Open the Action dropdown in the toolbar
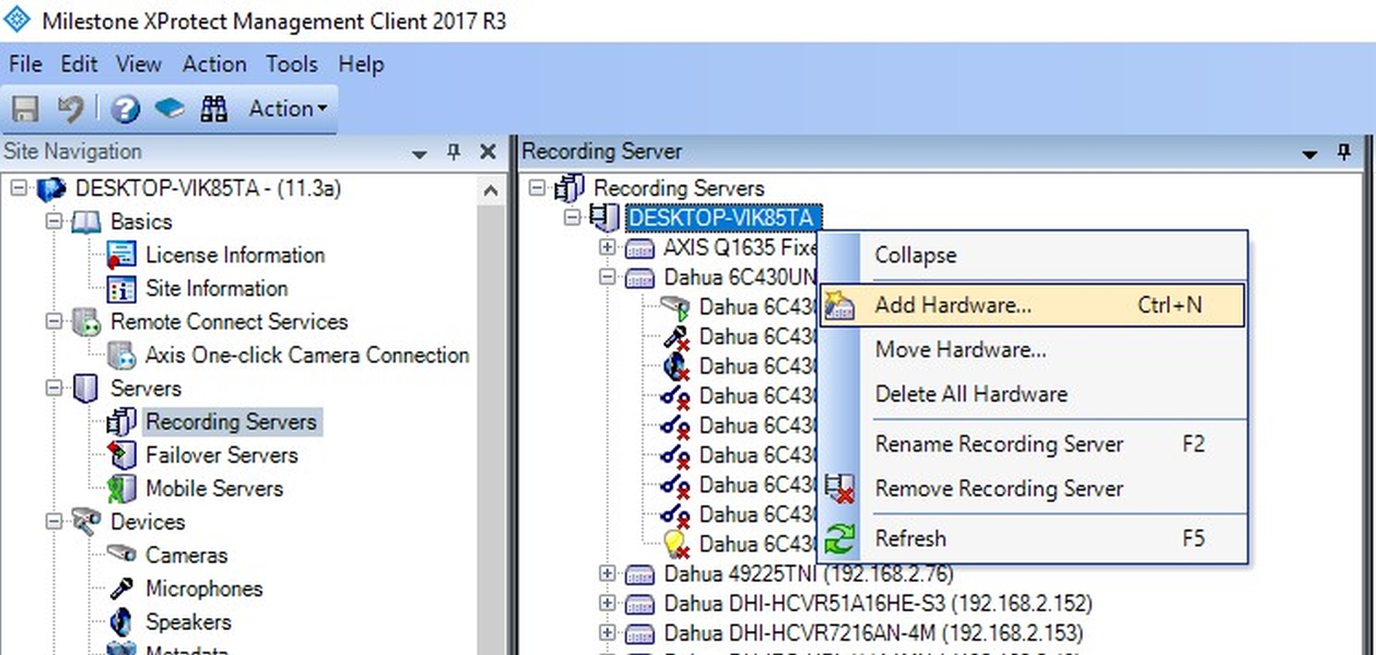The image size is (1376, 655). (x=288, y=109)
